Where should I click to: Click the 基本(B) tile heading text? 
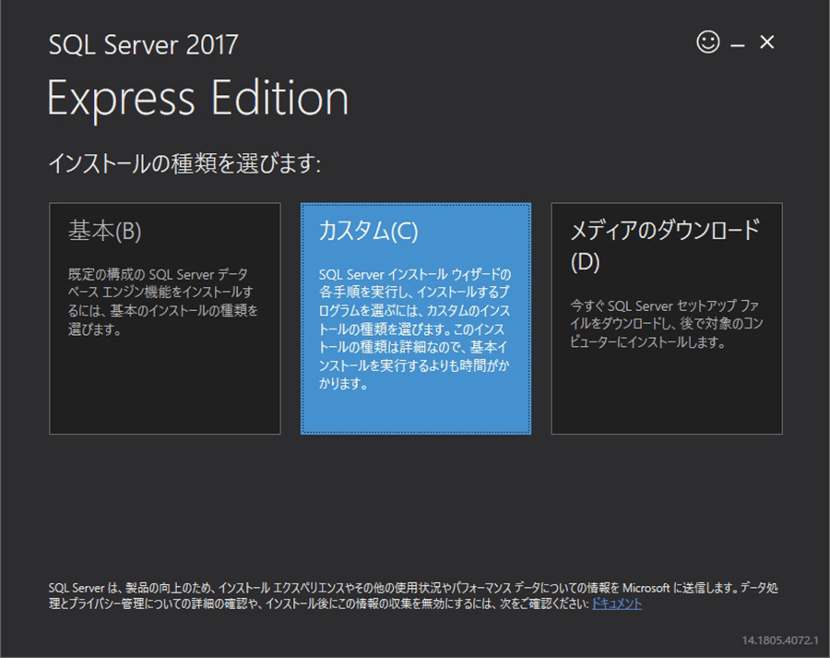click(105, 231)
